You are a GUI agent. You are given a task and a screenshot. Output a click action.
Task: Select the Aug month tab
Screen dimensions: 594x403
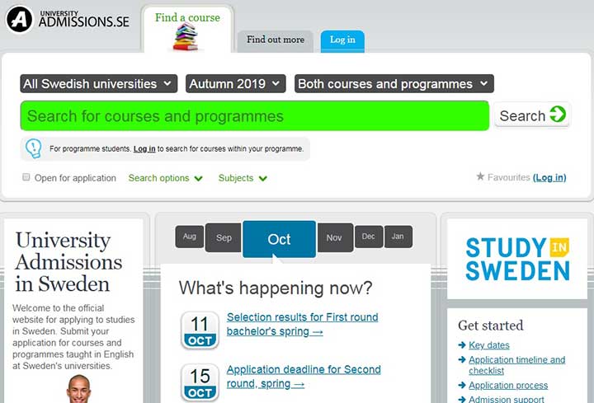click(190, 237)
